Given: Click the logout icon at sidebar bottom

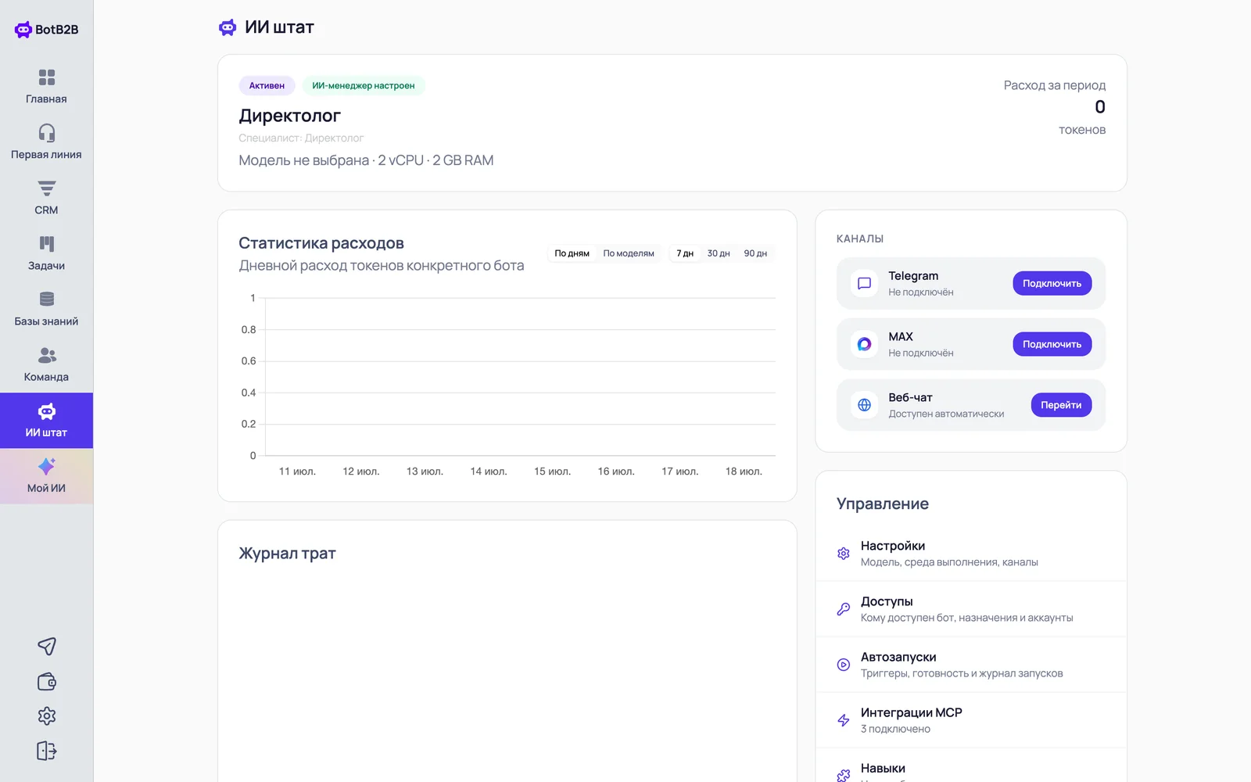Looking at the screenshot, I should point(47,751).
